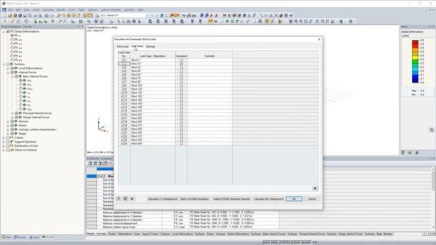Expand the Stresses tree node
The height and width of the screenshot is (245, 436).
(x=8, y=121)
